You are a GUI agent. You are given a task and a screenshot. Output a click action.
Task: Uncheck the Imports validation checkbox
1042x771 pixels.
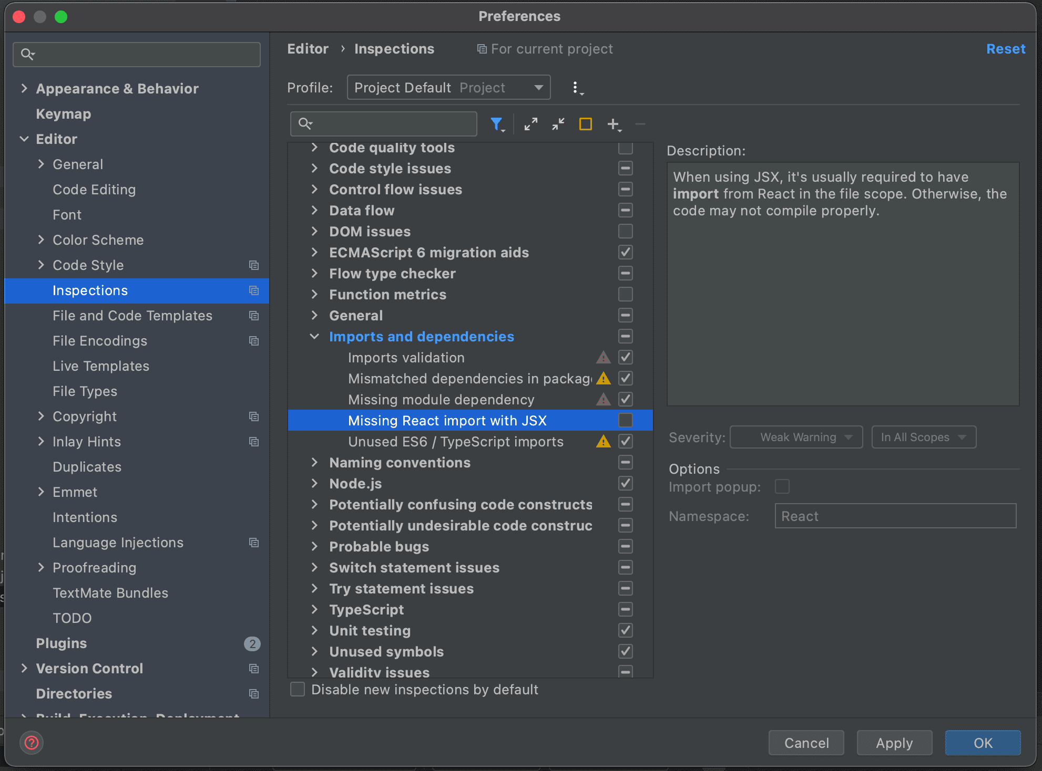(x=625, y=357)
